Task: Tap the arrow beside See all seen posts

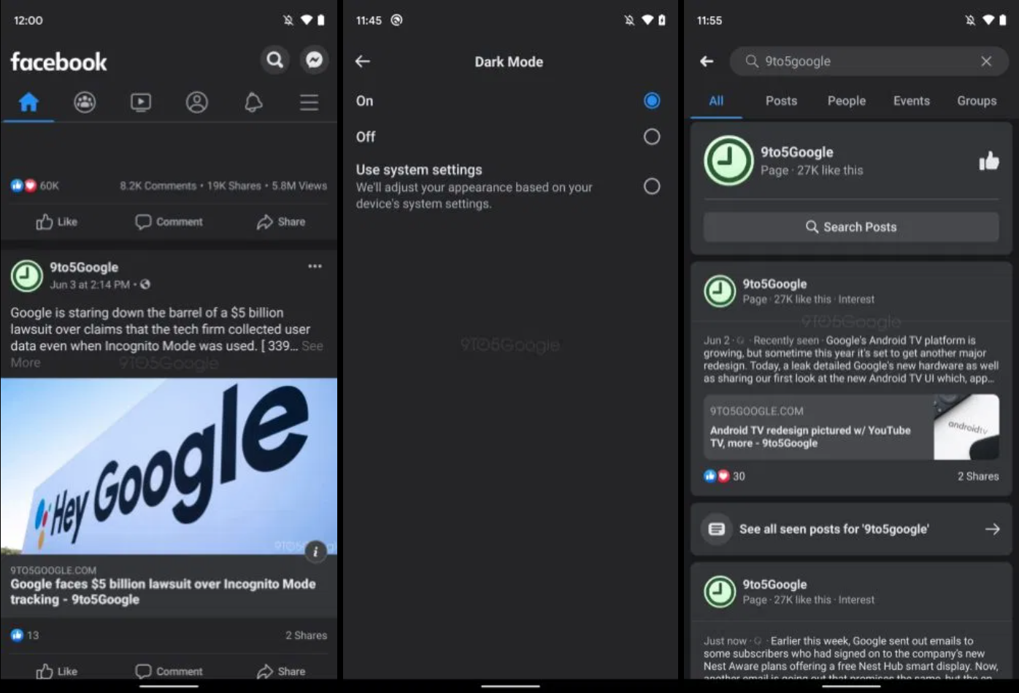Action: [x=992, y=529]
